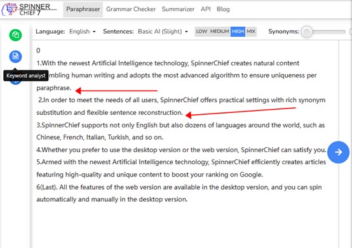Select the HIGH paraphrase level
Viewport: 352px width, 248px height.
[238, 31]
